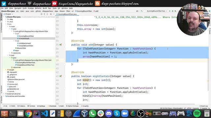Screen dimensions: 211x118
Task: Open Discord from the dock
Action: click(108, 113)
